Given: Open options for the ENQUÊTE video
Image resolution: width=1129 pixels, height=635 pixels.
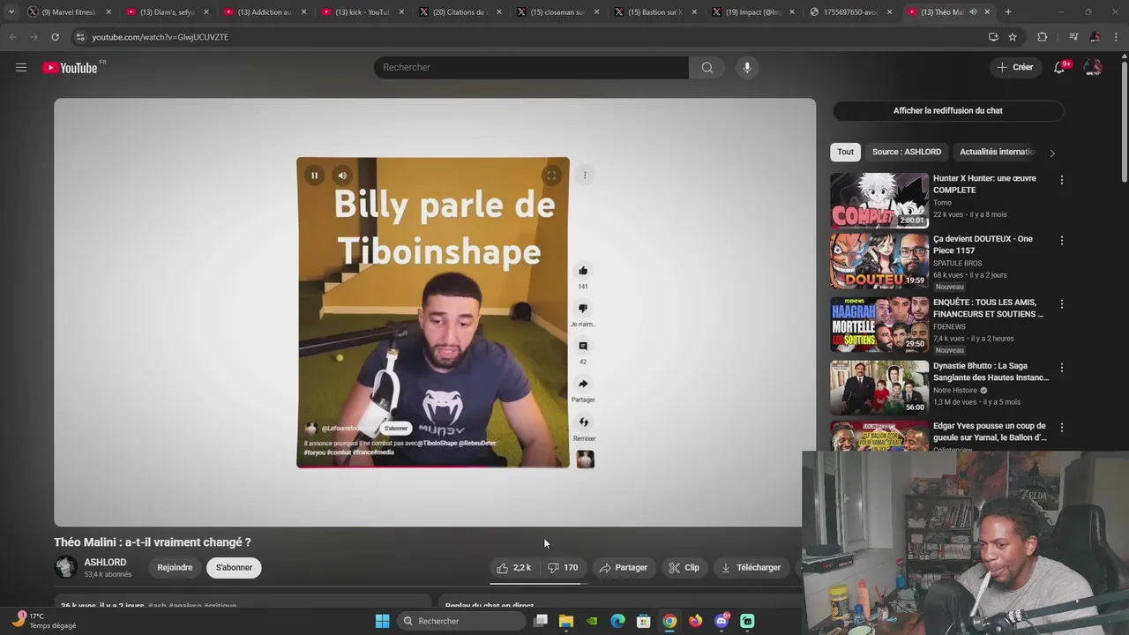Looking at the screenshot, I should [x=1061, y=303].
